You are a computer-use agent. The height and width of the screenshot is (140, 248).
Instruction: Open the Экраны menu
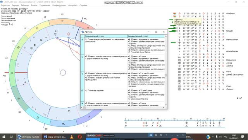(15, 5)
